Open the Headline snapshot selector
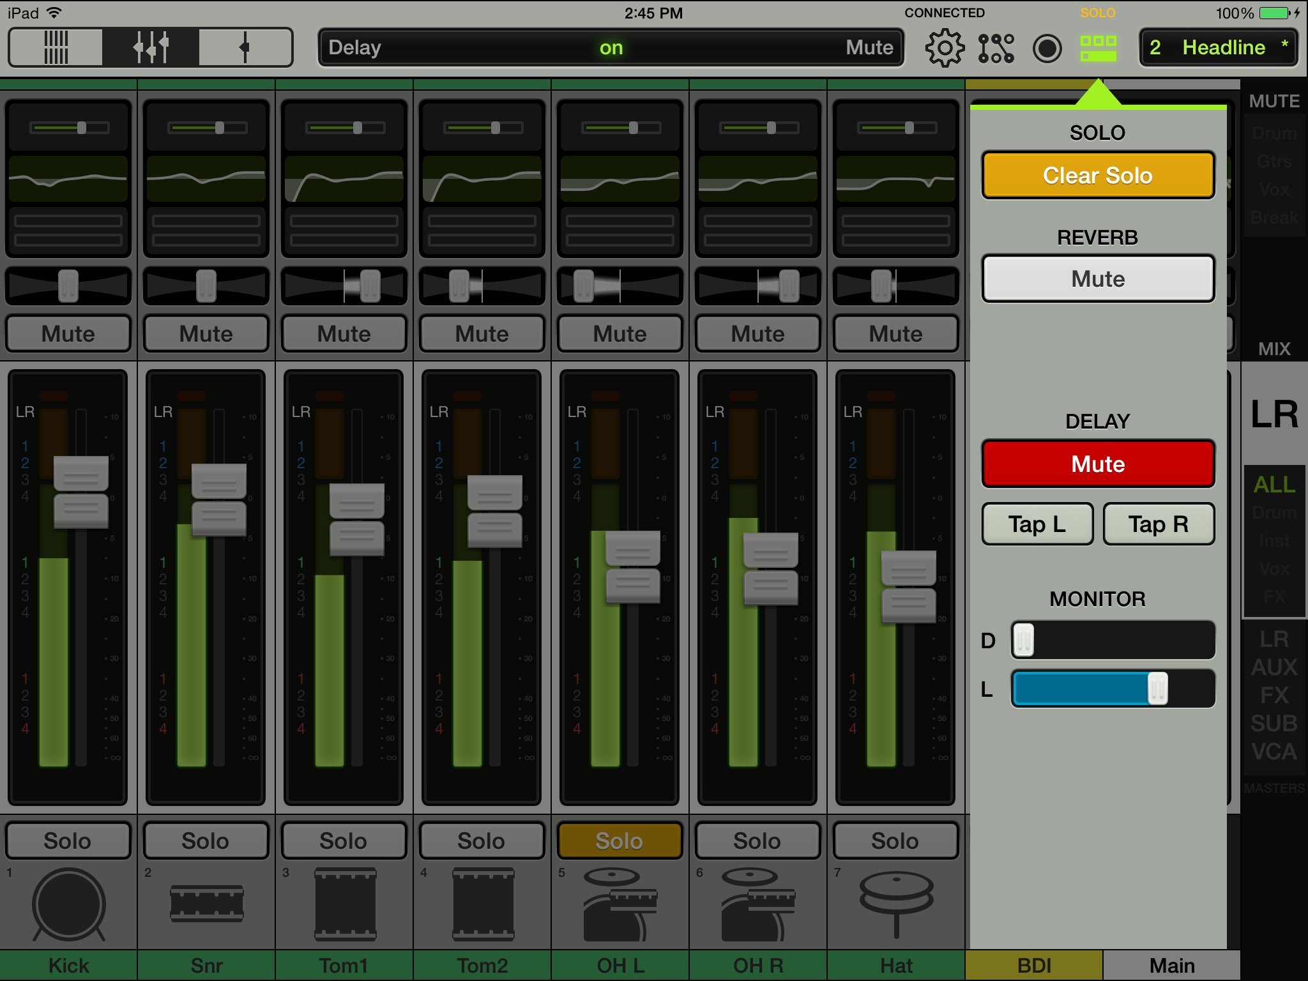 pyautogui.click(x=1218, y=47)
